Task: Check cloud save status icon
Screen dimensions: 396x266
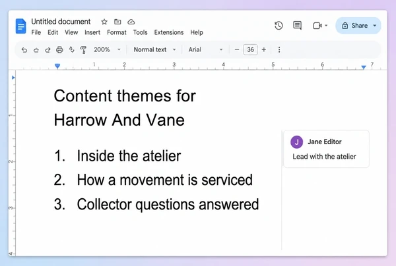Action: coord(131,22)
